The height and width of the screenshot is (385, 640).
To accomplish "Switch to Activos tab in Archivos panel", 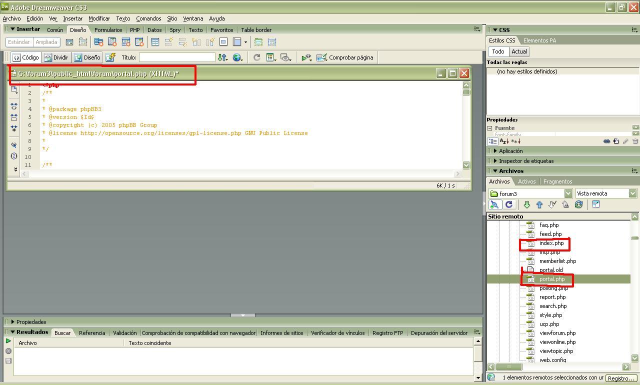I will tap(526, 181).
